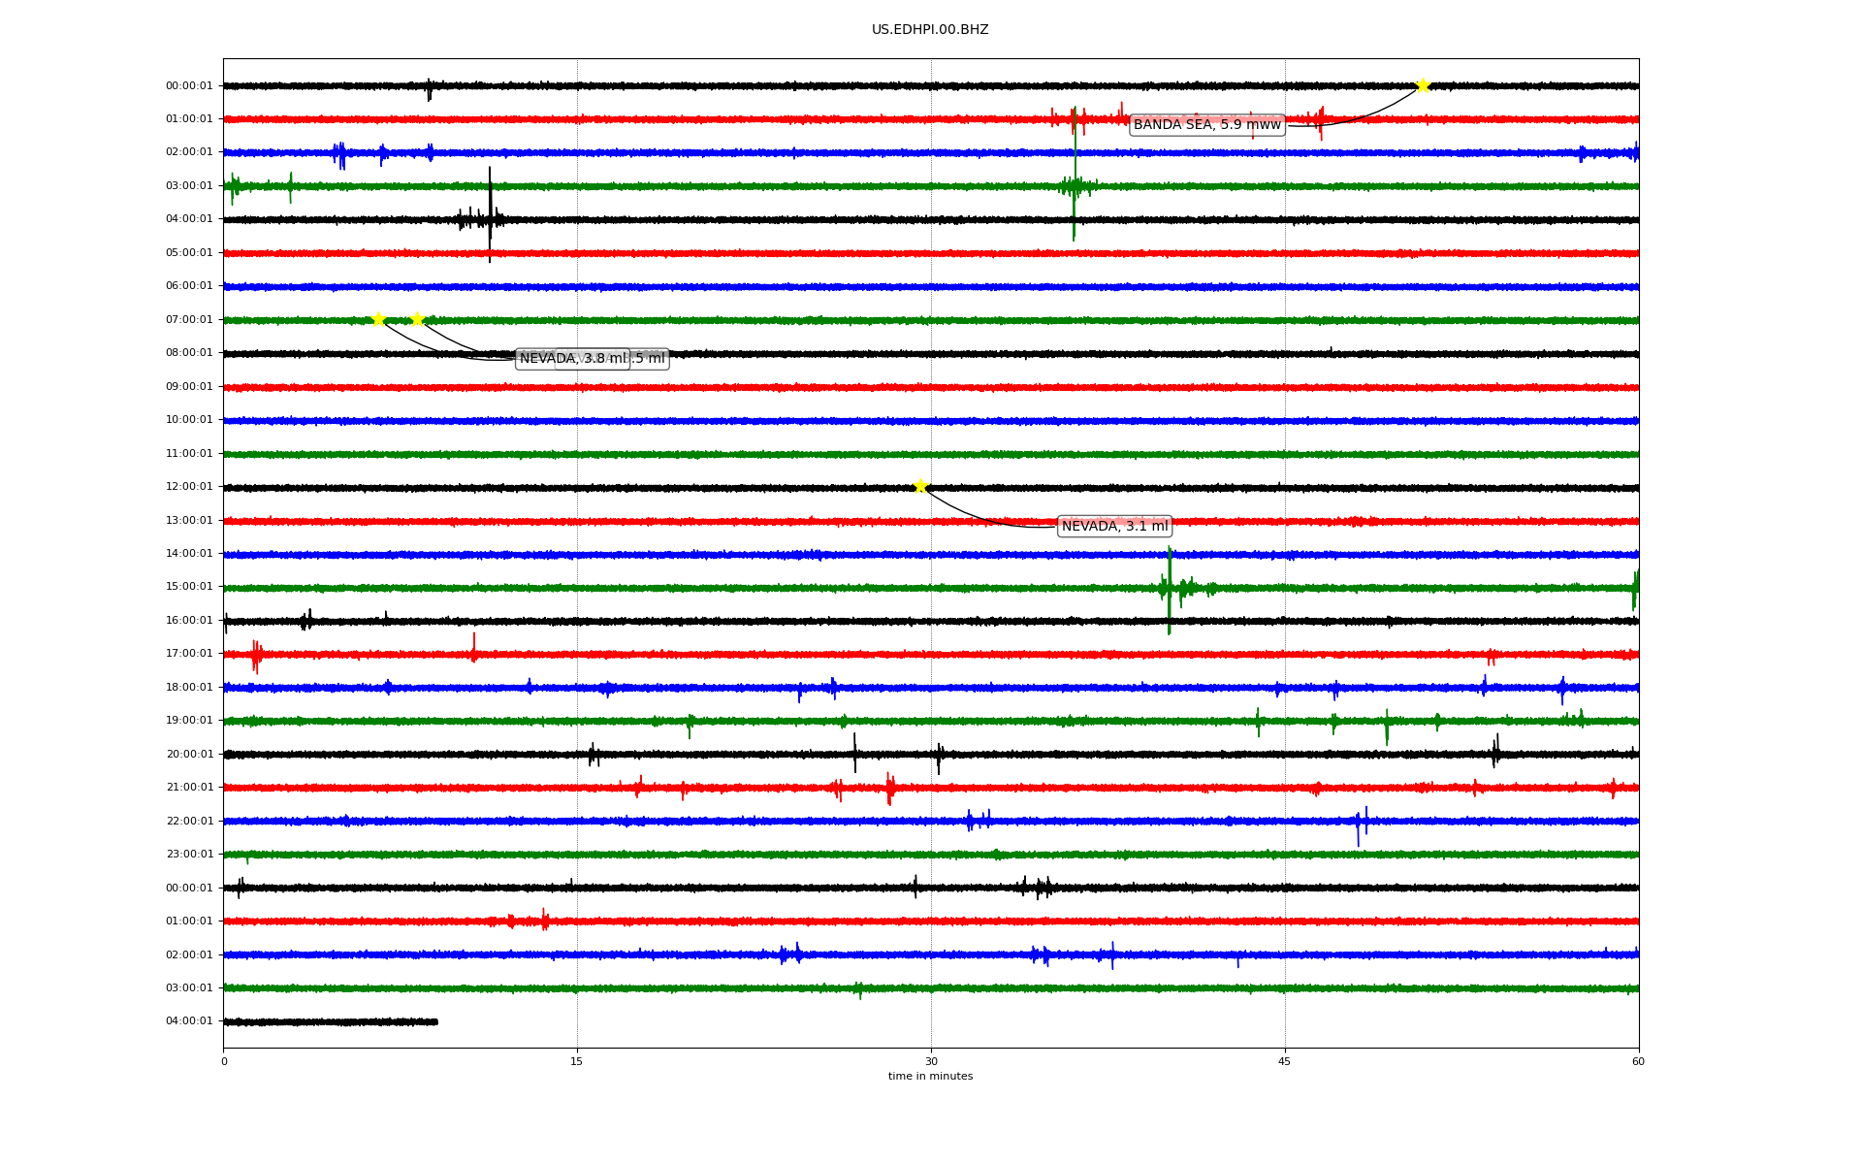This screenshot has height=1164, width=1862.
Task: Click the x-axis tick label 30
Action: 931,1061
